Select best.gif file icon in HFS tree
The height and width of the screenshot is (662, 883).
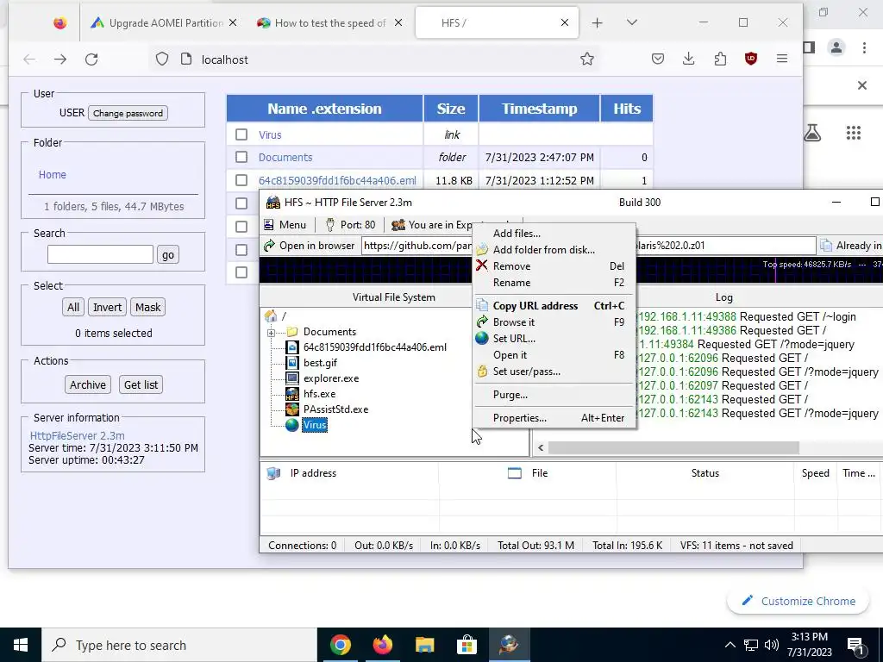pos(291,363)
